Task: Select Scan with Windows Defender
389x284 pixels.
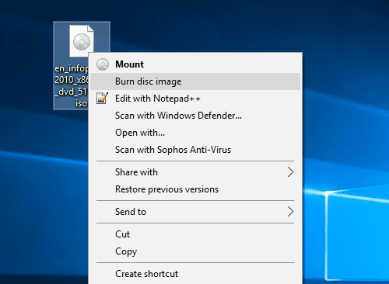Action: pyautogui.click(x=195, y=116)
